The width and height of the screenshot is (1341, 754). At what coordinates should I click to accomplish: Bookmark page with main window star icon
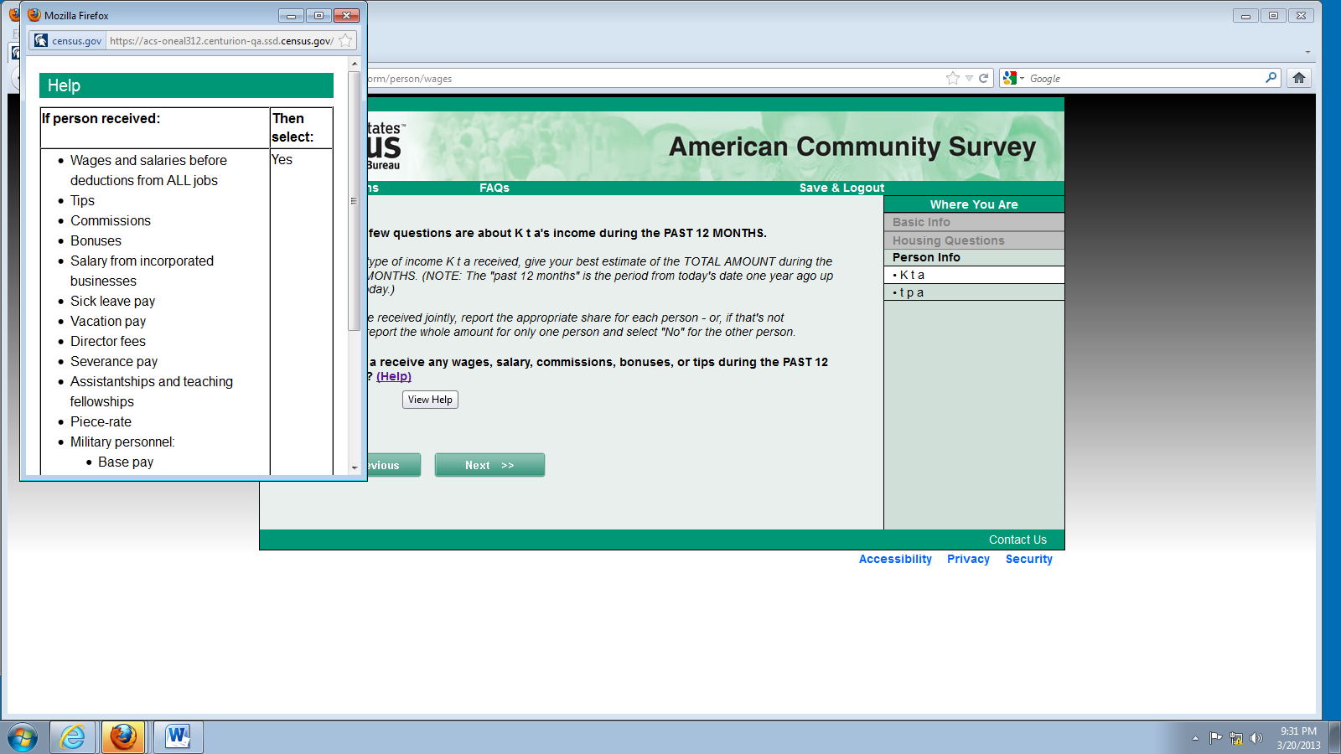tap(952, 78)
